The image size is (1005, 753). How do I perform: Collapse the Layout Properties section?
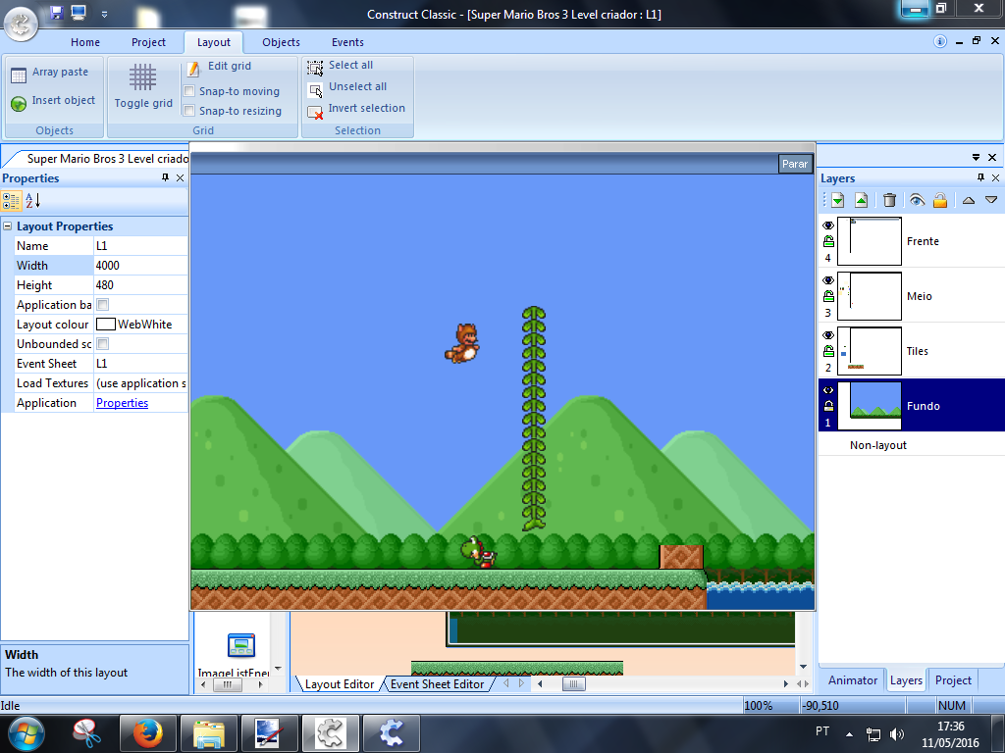[x=8, y=226]
